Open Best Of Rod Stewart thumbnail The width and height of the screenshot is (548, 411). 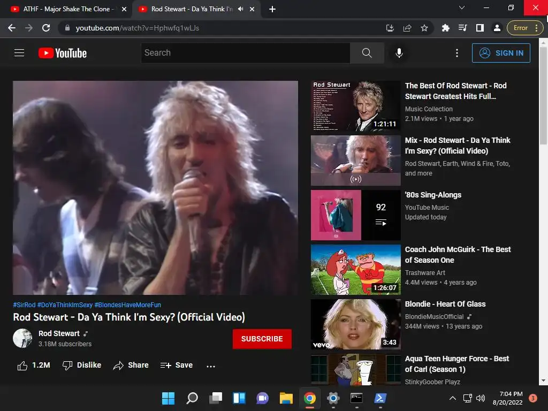click(x=355, y=106)
